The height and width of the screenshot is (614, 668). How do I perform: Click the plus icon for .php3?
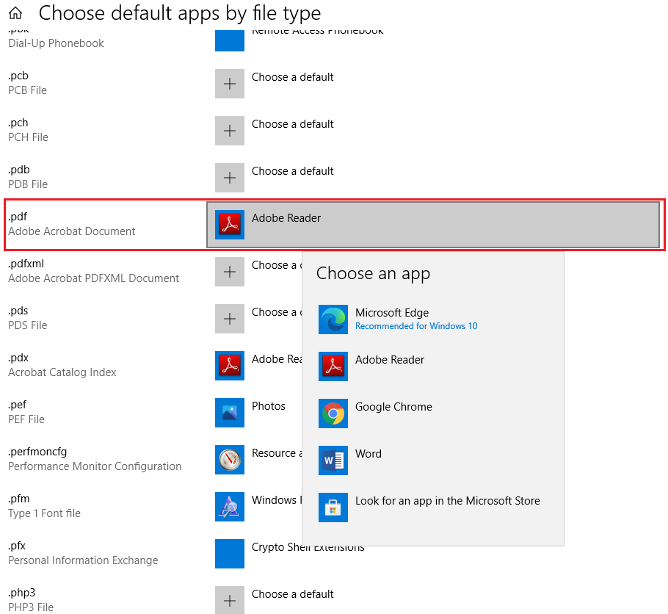(230, 600)
